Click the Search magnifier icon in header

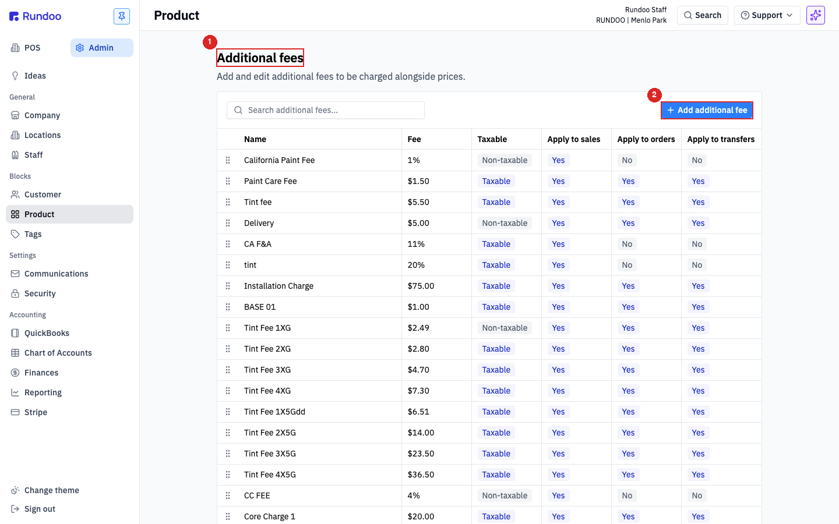[x=688, y=15]
